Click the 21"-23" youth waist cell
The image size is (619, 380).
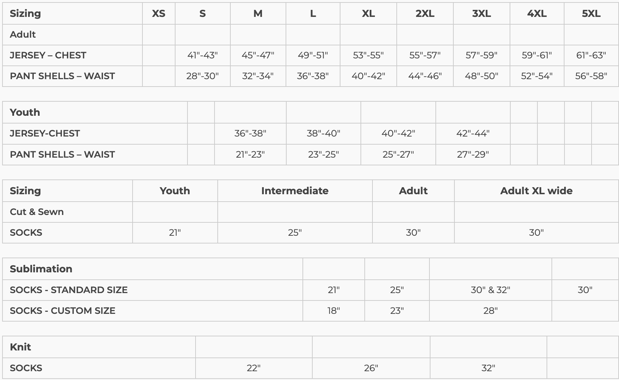coord(250,154)
